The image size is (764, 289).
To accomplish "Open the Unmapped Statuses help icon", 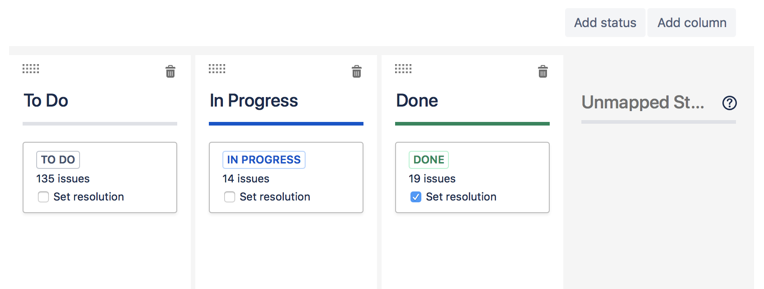I will pyautogui.click(x=730, y=103).
